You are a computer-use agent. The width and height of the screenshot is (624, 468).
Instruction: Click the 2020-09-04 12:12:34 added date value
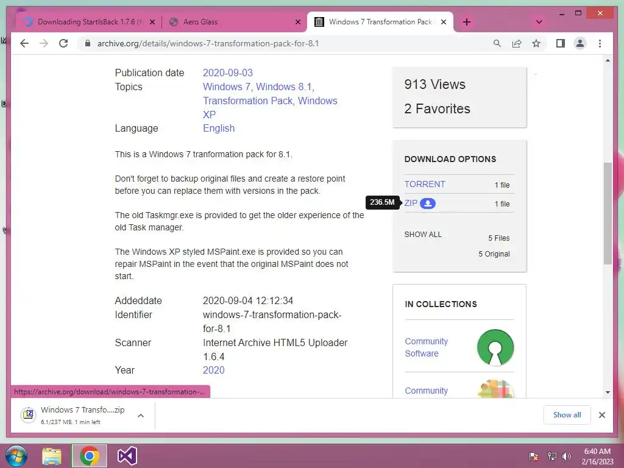tap(248, 301)
